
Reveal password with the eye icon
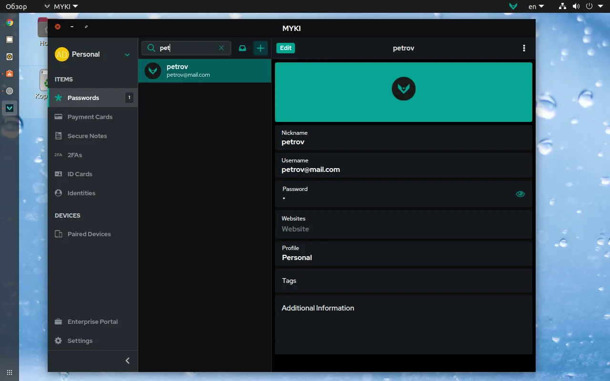pyautogui.click(x=520, y=194)
